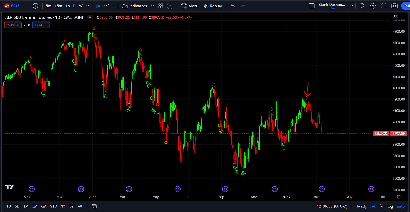Open the USD currency dropdown
Viewport: 410px width, 212px height.
(x=397, y=16)
